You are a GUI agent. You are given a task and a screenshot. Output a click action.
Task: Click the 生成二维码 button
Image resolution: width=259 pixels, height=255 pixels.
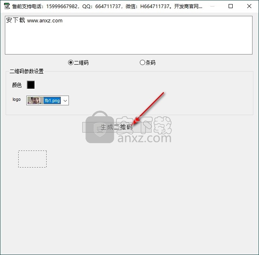[117, 127]
